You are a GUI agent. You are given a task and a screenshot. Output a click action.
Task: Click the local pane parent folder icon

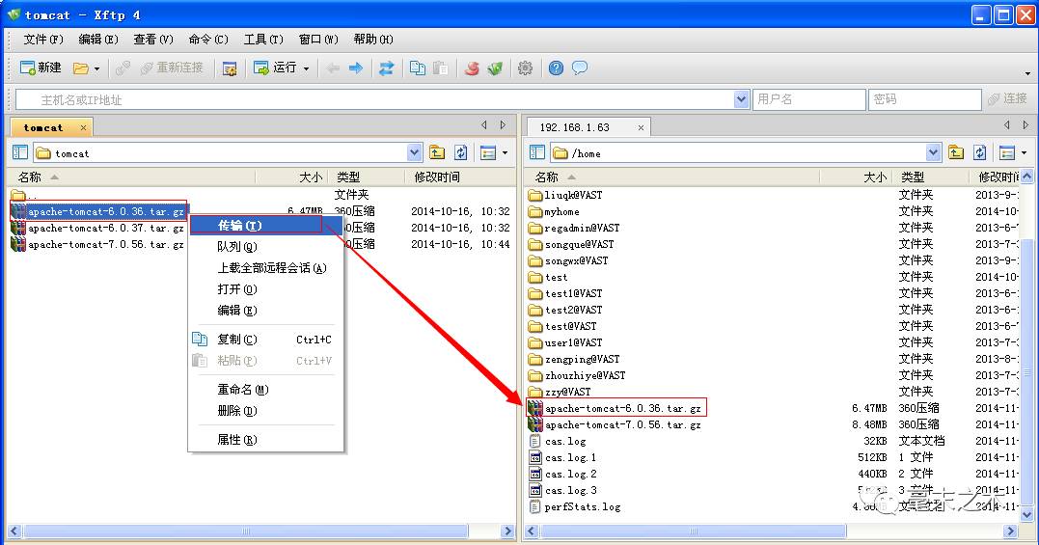[437, 153]
